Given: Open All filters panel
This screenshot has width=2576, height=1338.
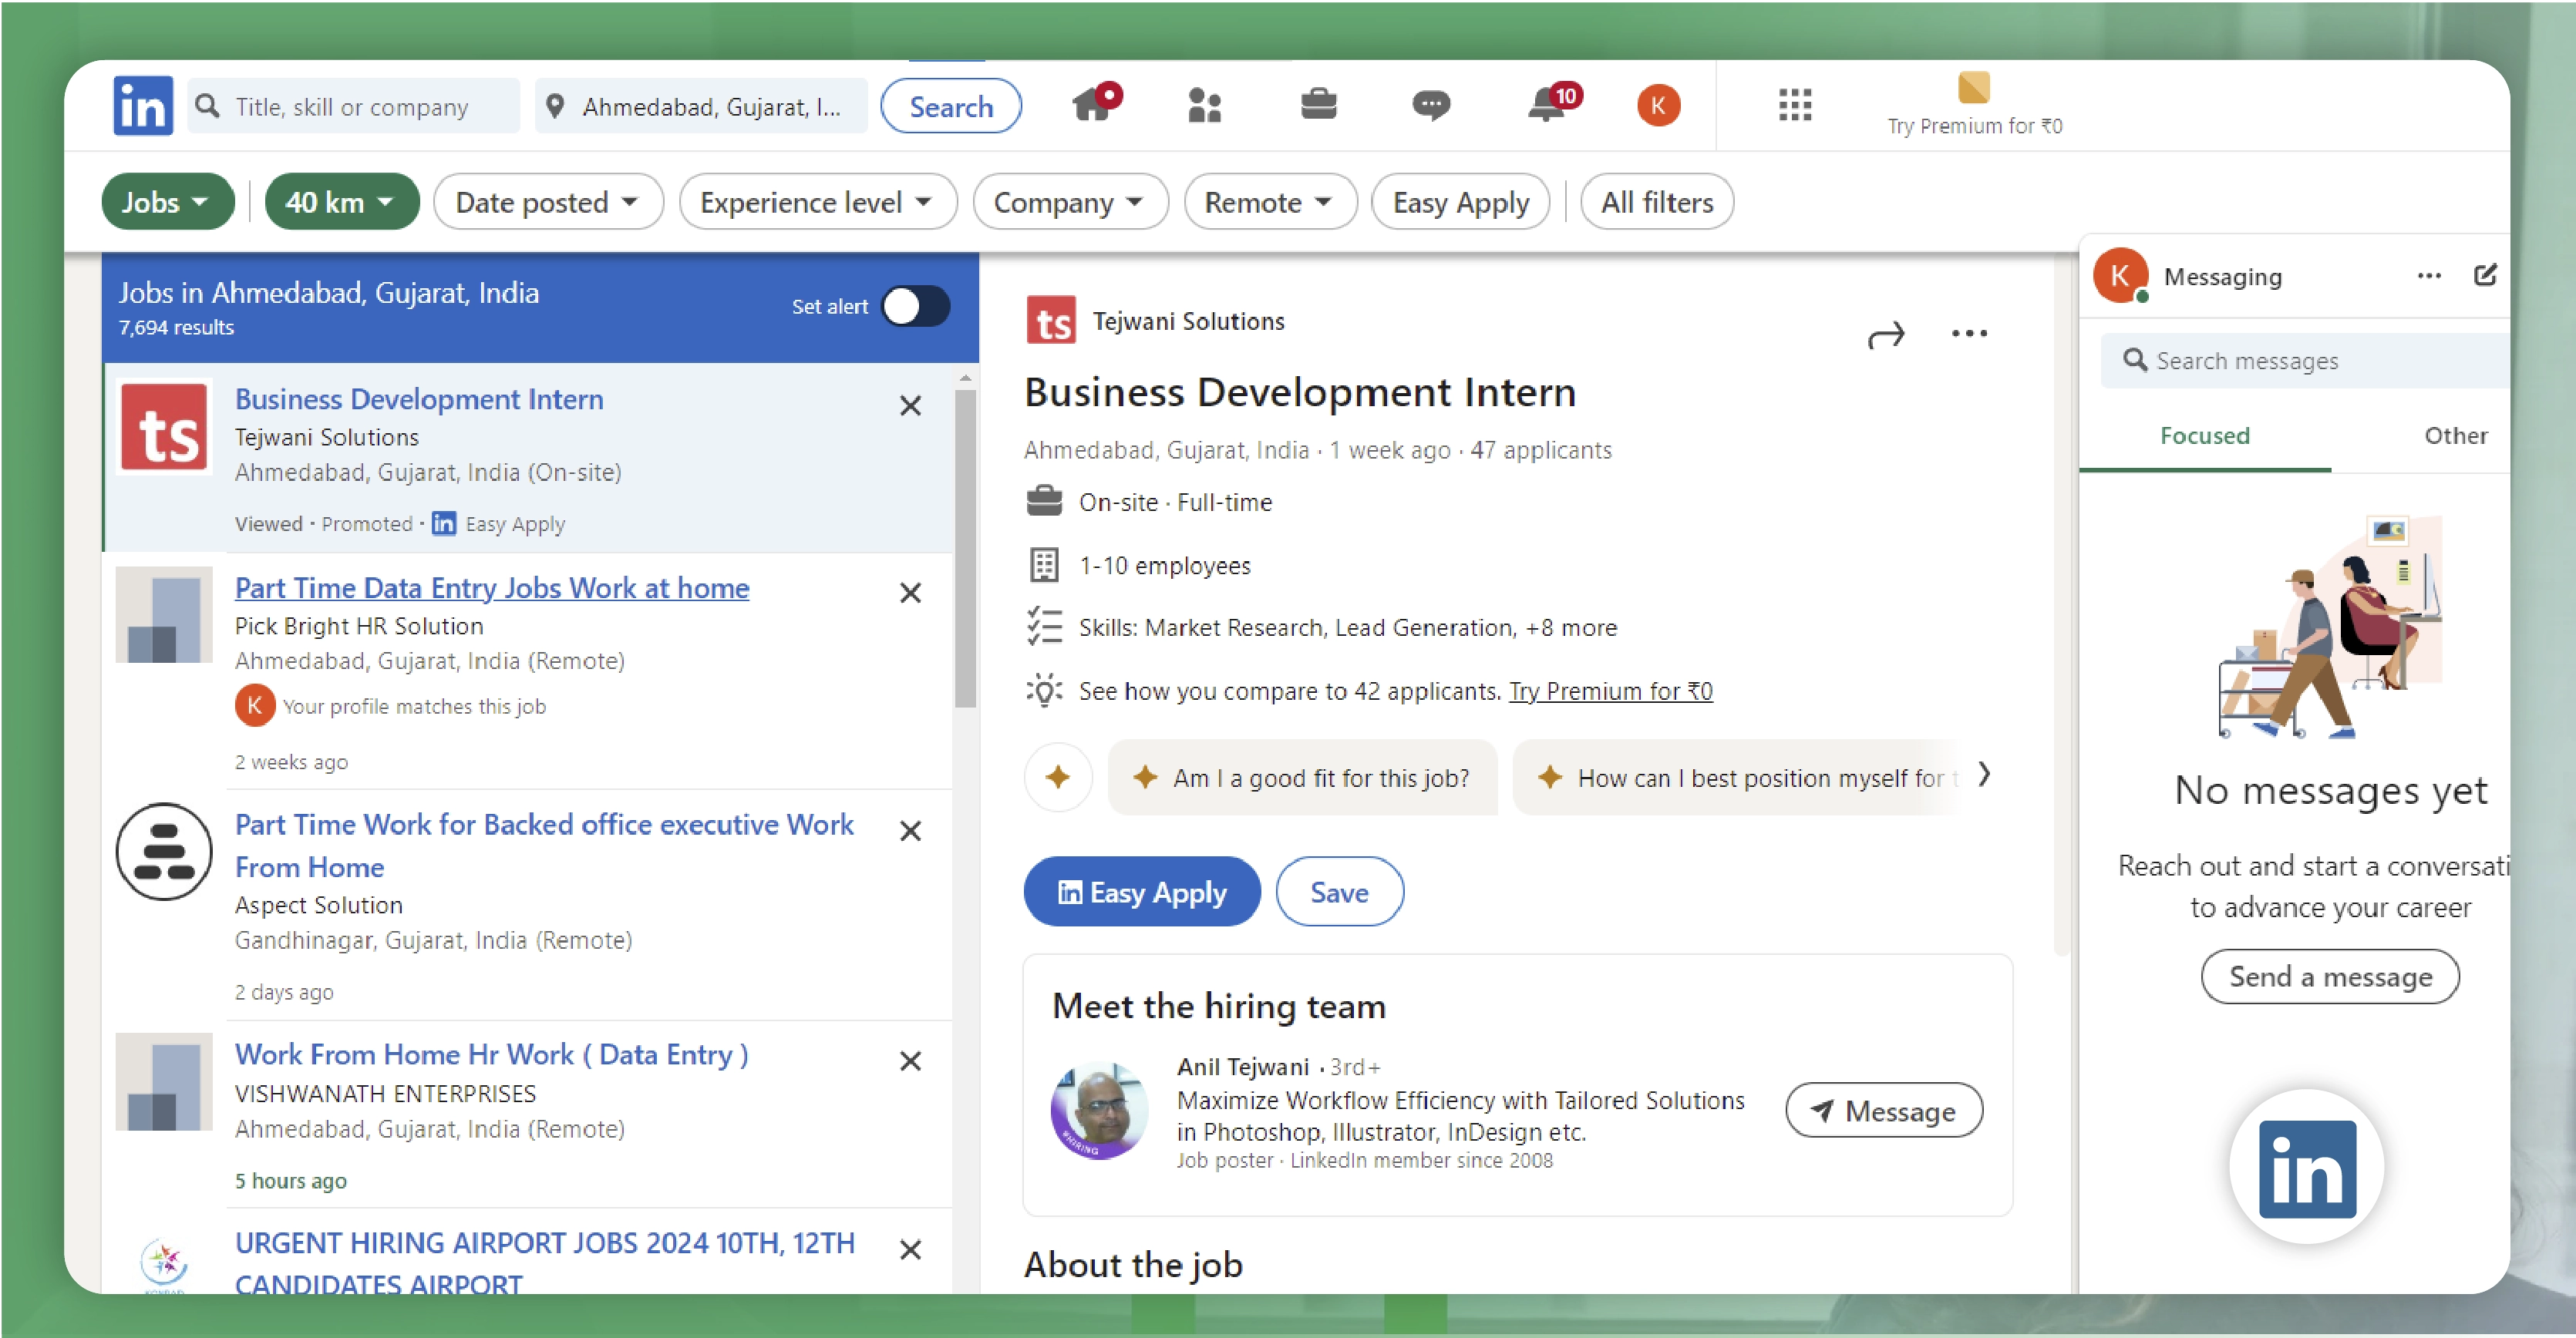Looking at the screenshot, I should pos(1657,203).
